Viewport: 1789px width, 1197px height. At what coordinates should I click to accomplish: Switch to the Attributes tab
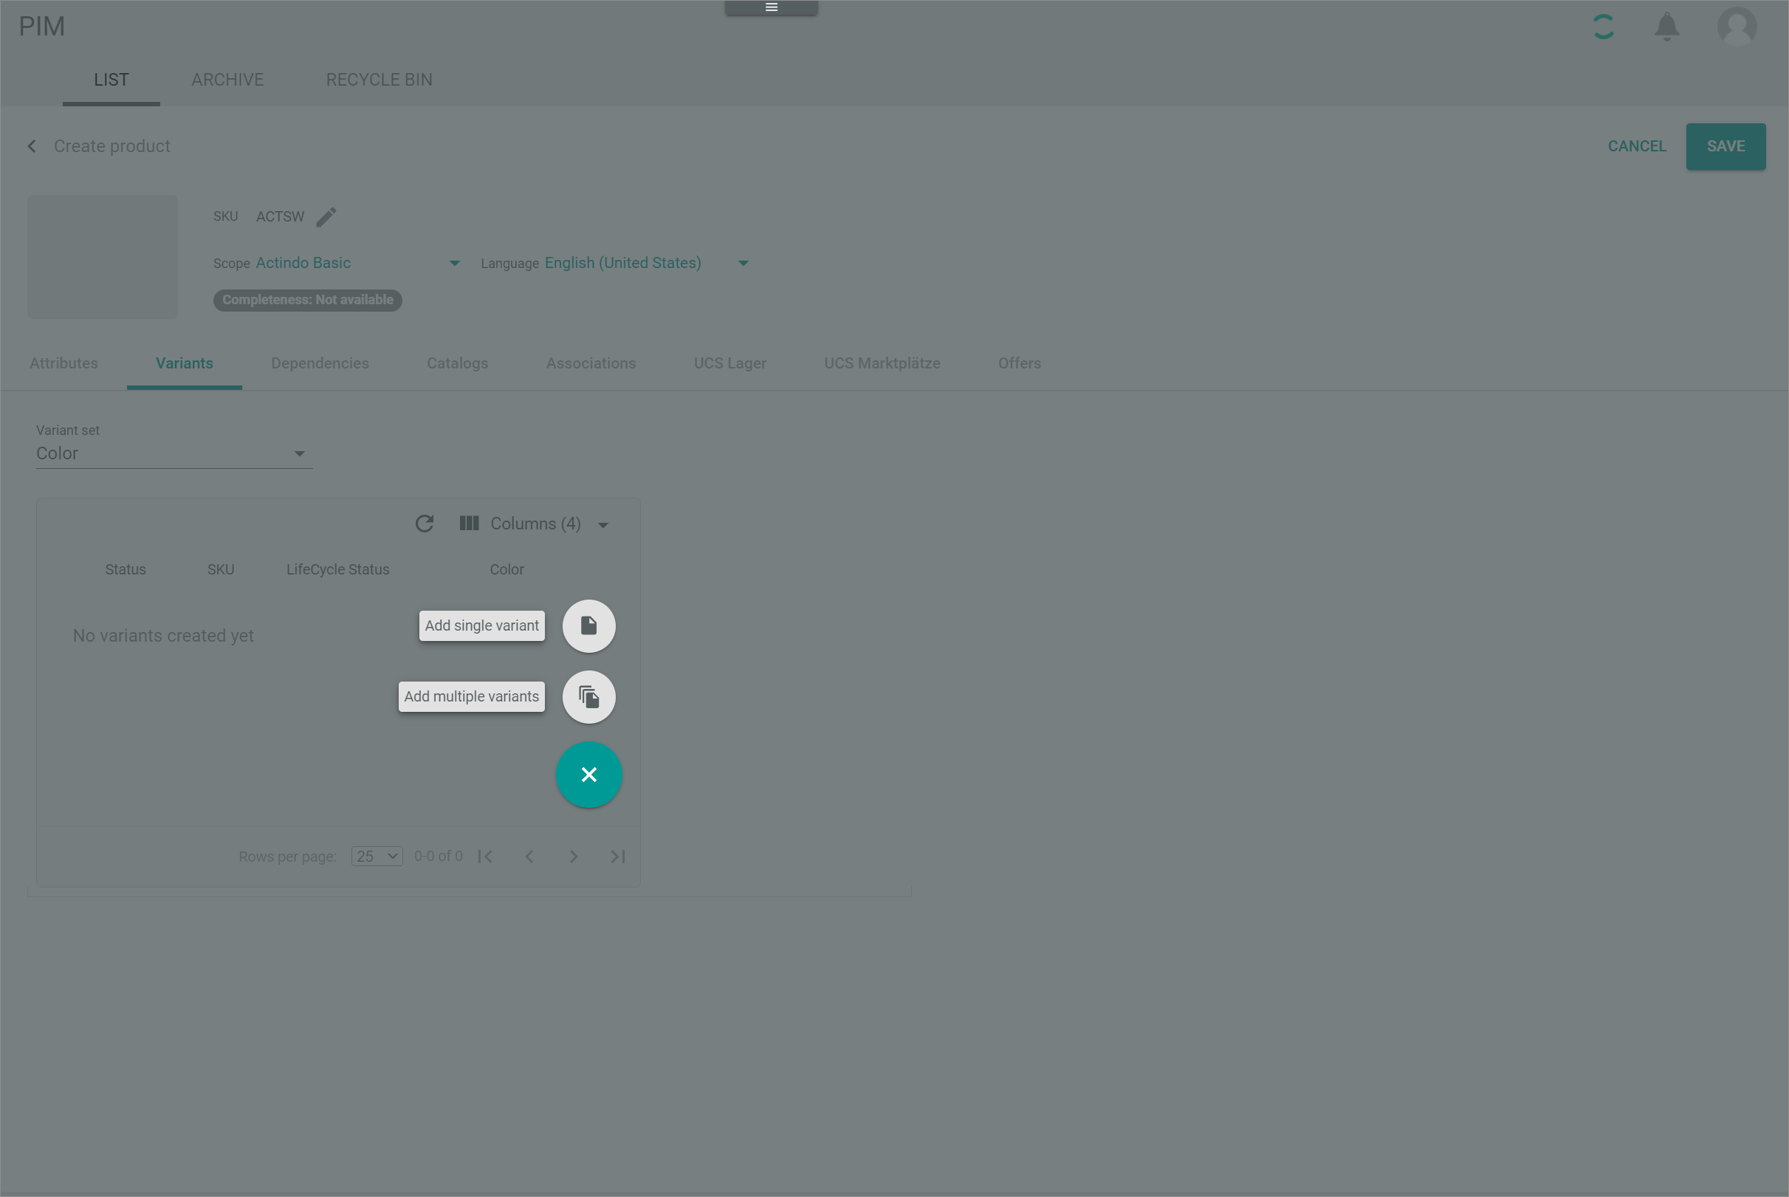64,362
